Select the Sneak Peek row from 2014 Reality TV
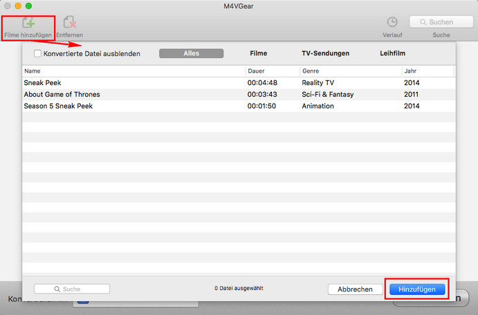The width and height of the screenshot is (478, 315). click(239, 83)
